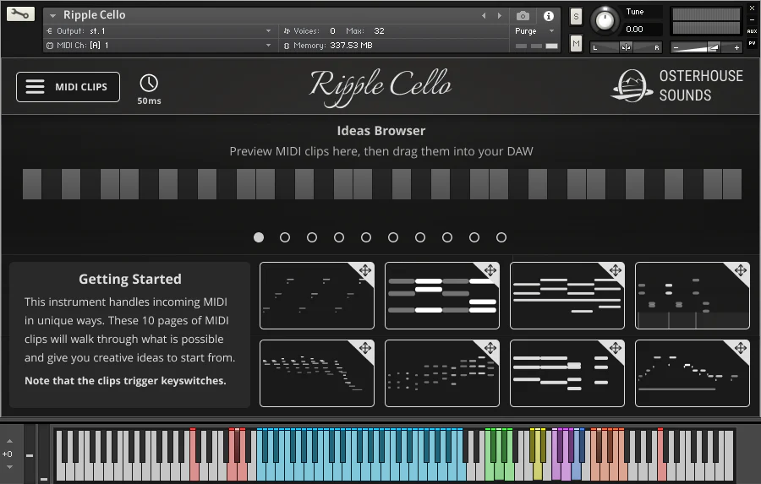Open the wrench instrument edit mode
Screen dimensions: 761x484
20,14
